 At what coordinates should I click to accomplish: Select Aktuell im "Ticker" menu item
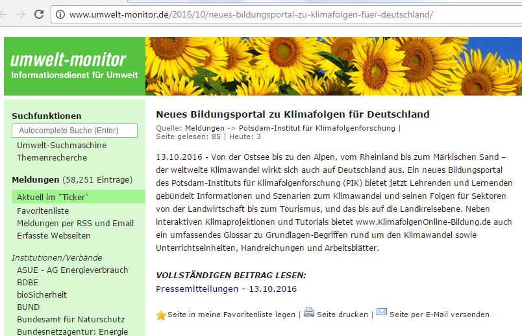(52, 197)
